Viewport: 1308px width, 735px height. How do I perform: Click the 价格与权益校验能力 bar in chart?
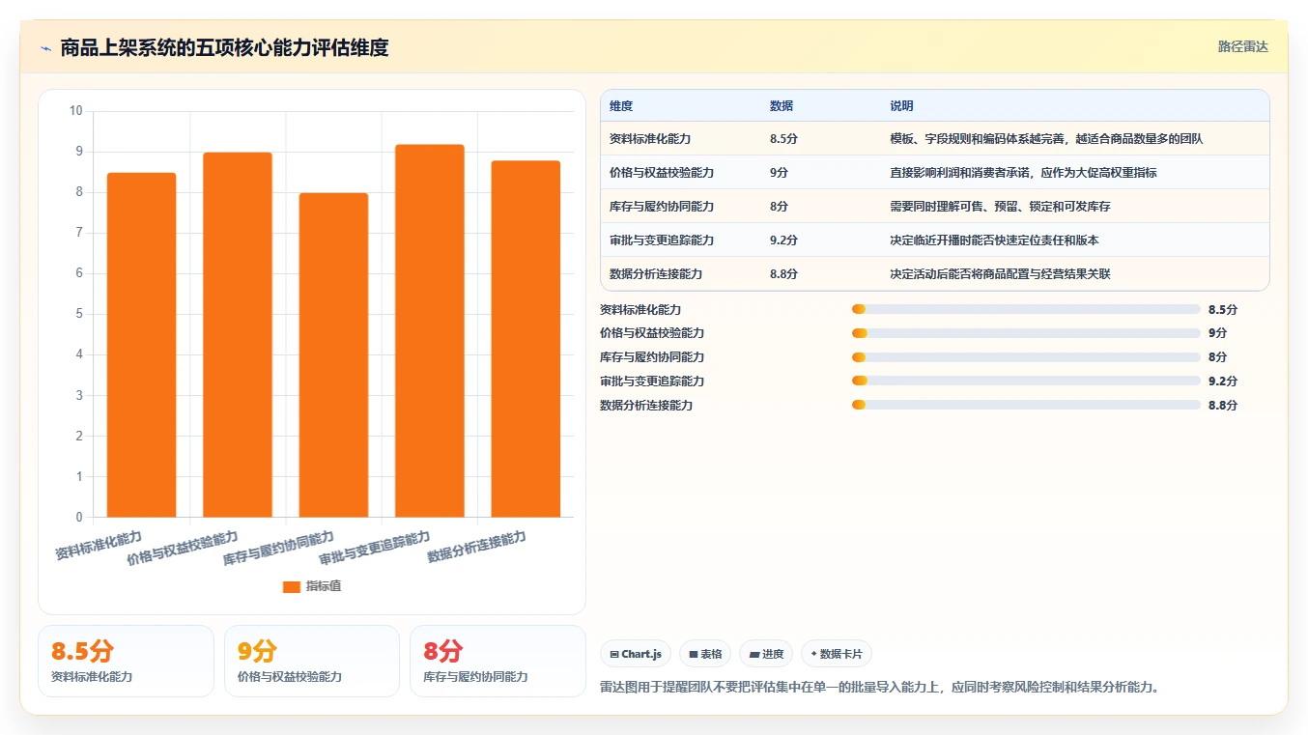point(238,334)
